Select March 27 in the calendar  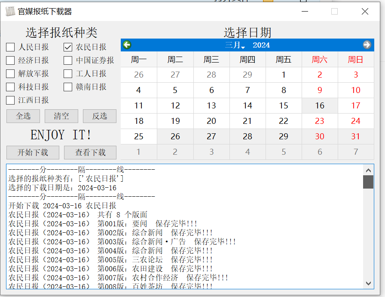click(211, 137)
